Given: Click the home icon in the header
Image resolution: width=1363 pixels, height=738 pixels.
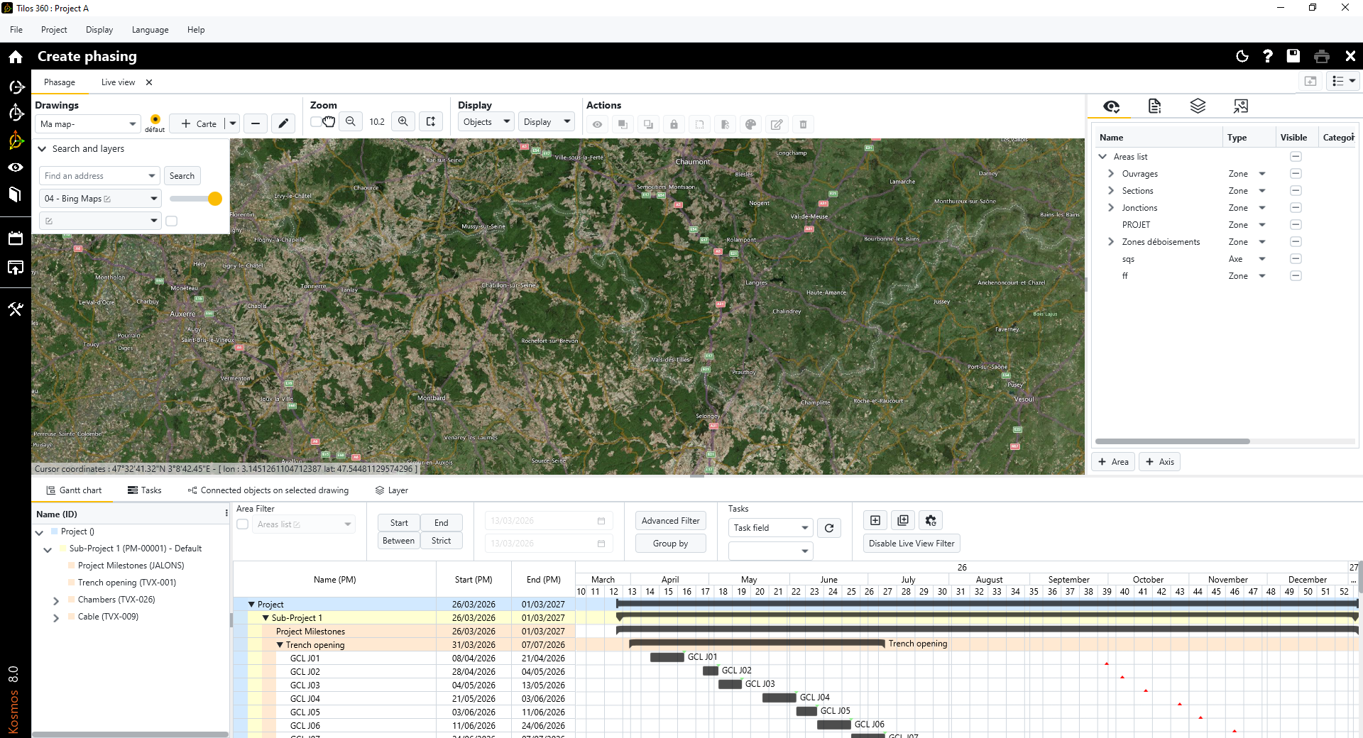Looking at the screenshot, I should 16,57.
